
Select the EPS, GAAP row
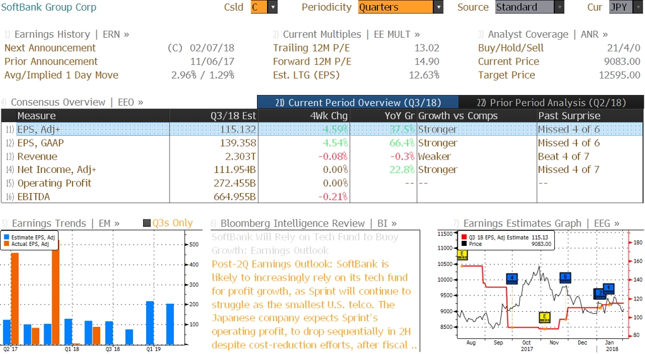tap(322, 143)
